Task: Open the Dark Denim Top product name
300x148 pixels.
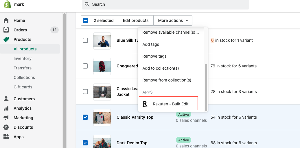Action: pyautogui.click(x=132, y=143)
